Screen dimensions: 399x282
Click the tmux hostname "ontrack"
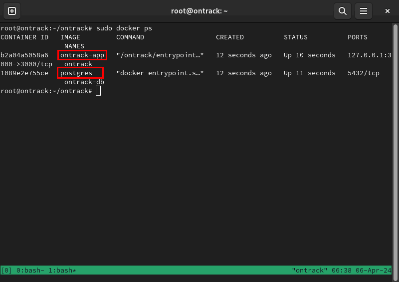pos(310,271)
